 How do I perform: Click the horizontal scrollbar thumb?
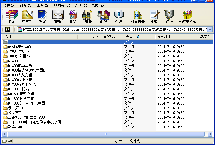click(x=106, y=134)
